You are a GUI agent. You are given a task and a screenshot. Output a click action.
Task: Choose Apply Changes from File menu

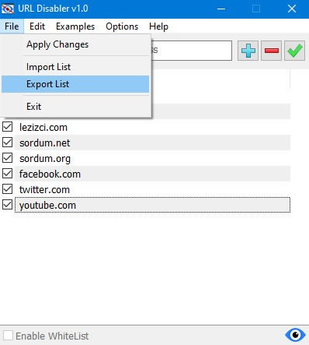click(75, 44)
